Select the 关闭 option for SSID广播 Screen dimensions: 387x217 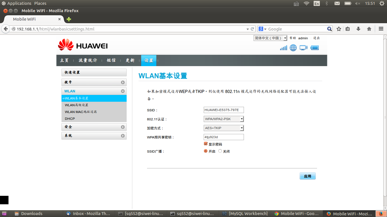(220, 151)
